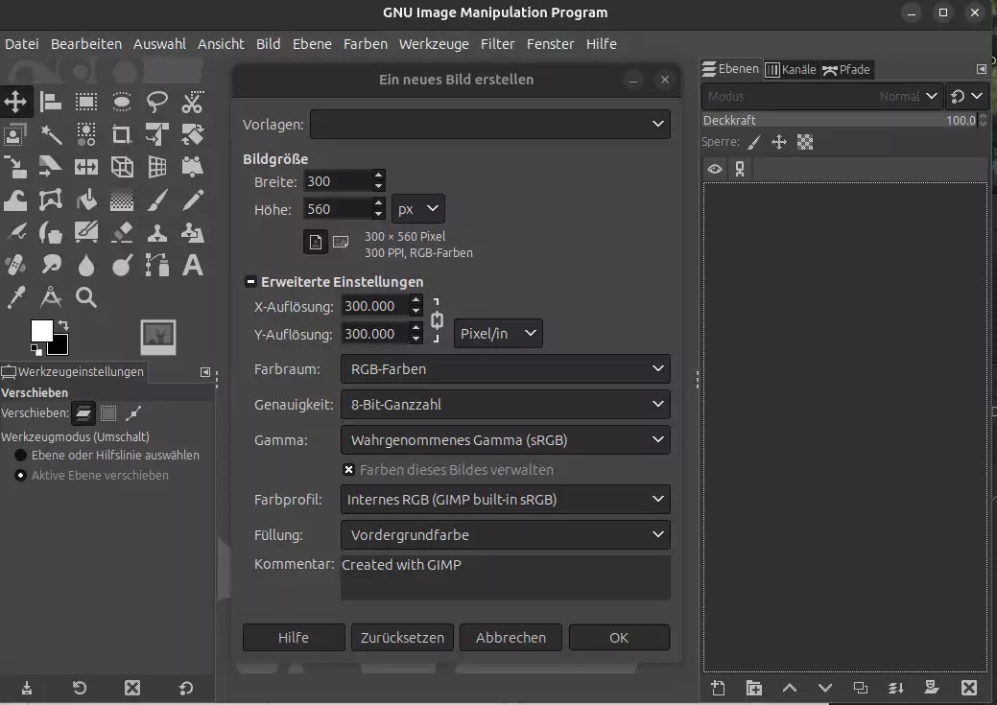The height and width of the screenshot is (705, 997).
Task: Select the Smudge tool
Action: coord(51,265)
